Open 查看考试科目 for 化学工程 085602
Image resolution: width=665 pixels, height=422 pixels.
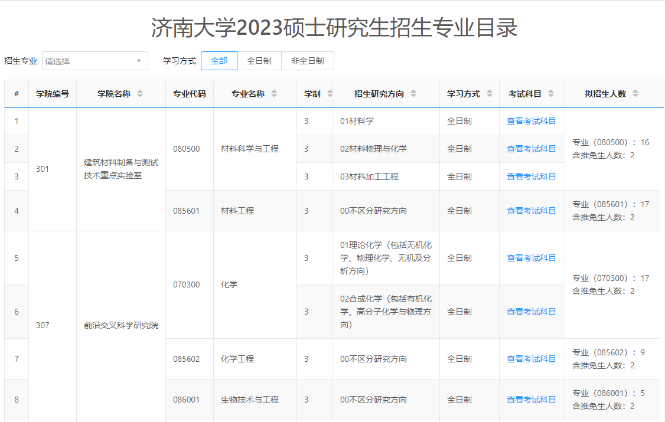[531, 359]
